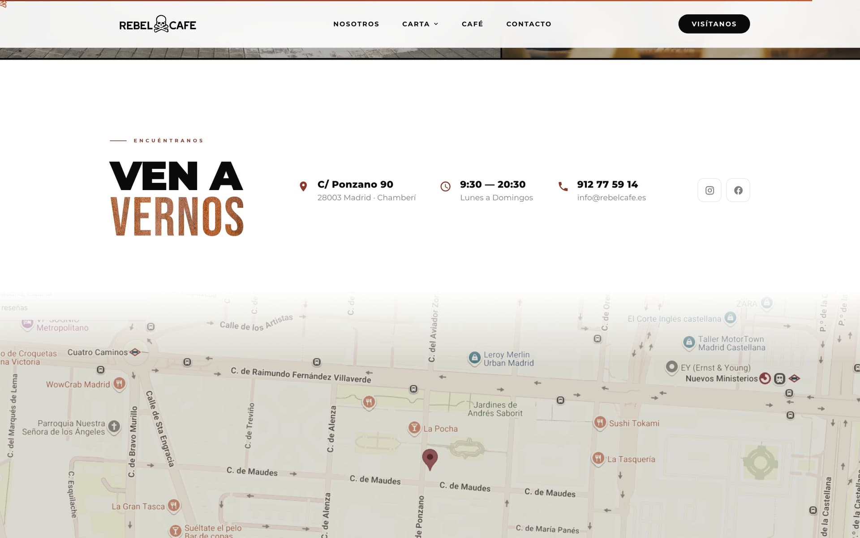The height and width of the screenshot is (538, 860).
Task: Open the Facebook social icon
Action: (x=738, y=191)
